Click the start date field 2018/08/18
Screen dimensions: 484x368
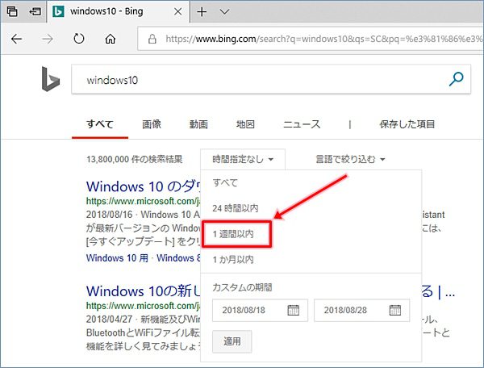coord(260,310)
